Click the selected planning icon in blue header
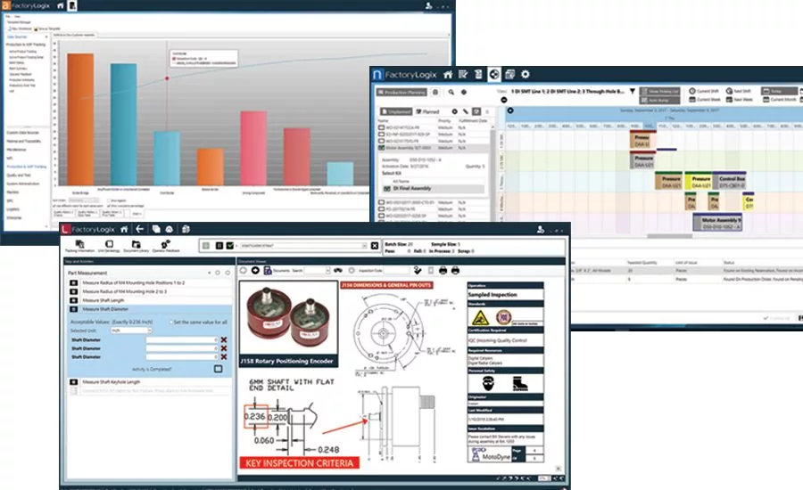Screen dimensions: 803x490 tap(493, 75)
